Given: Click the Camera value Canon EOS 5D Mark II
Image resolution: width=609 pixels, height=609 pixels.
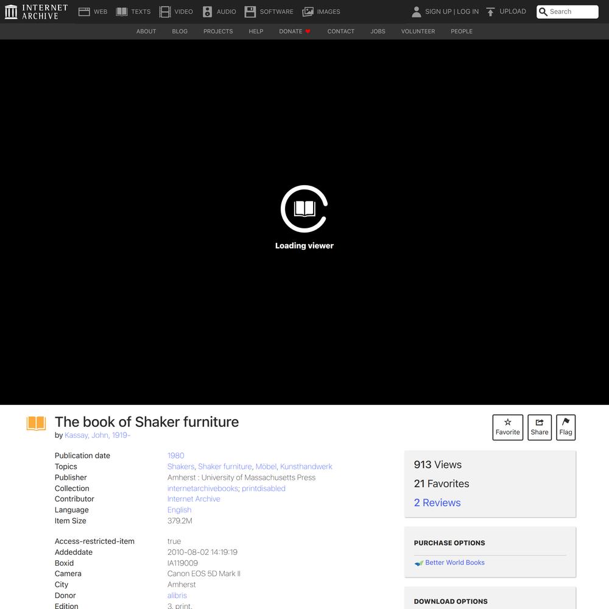Looking at the screenshot, I should coord(204,574).
